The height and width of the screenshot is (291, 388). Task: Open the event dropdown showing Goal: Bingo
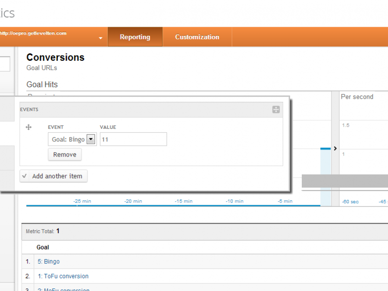72,139
